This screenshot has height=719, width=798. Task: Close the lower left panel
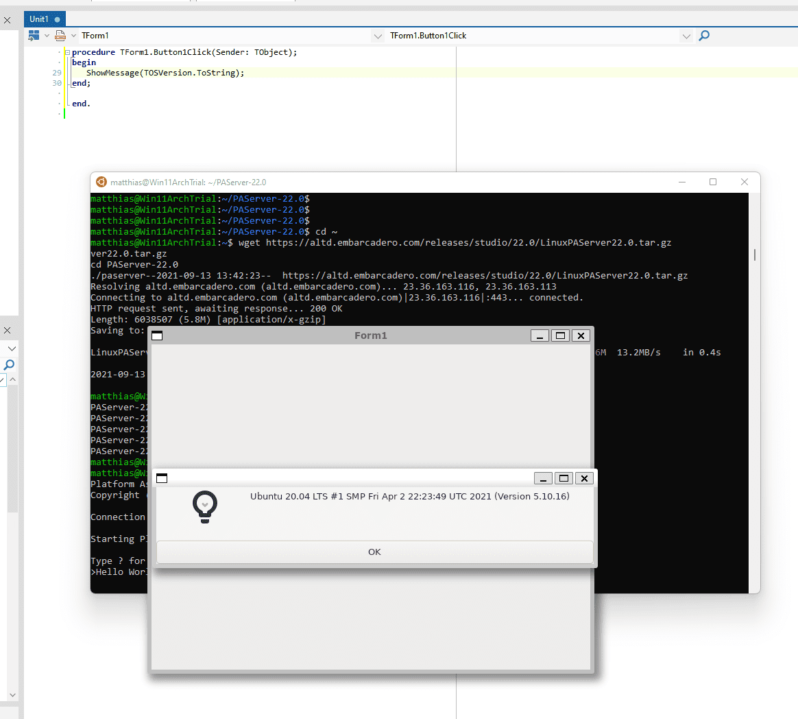7,331
